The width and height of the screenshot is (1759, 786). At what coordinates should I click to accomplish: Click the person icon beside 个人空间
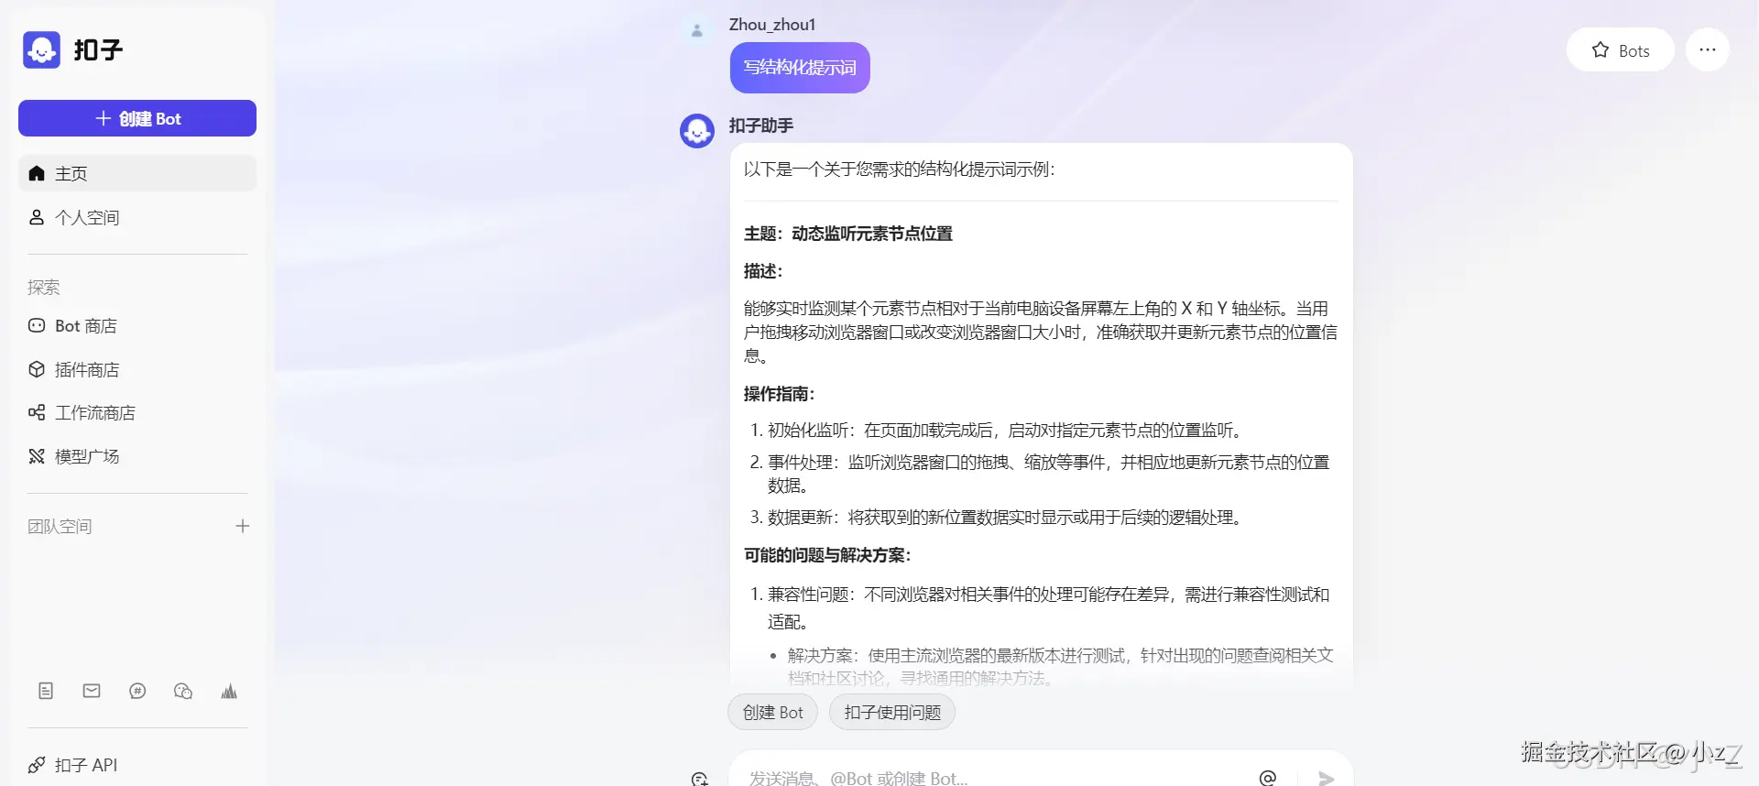(37, 217)
